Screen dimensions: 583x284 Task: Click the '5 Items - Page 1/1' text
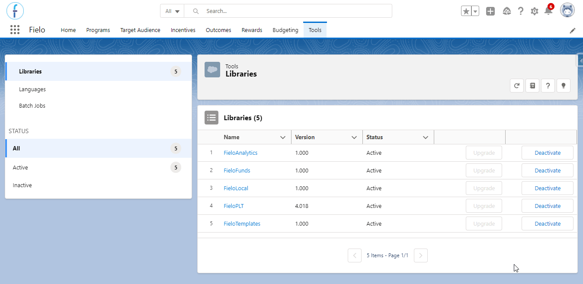tap(388, 255)
